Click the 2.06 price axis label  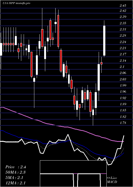pos(123,73)
